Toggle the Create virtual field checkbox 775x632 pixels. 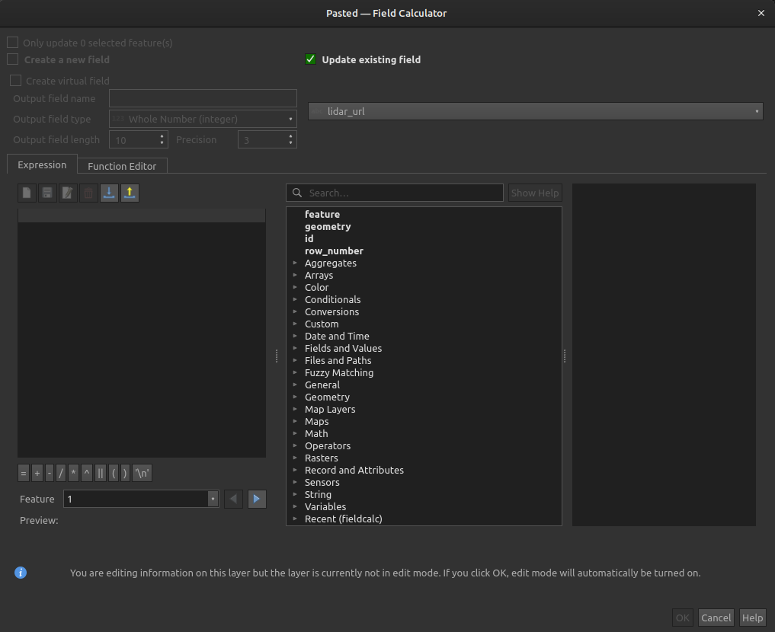point(15,80)
